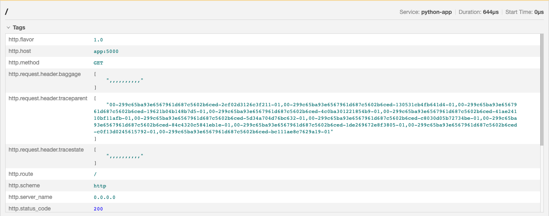
Task: Click the GET value for http.method
Action: [98, 63]
